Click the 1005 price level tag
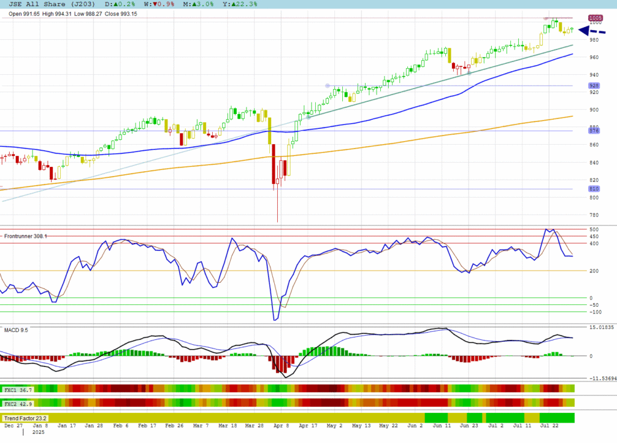This screenshot has height=443, width=617. [x=595, y=17]
